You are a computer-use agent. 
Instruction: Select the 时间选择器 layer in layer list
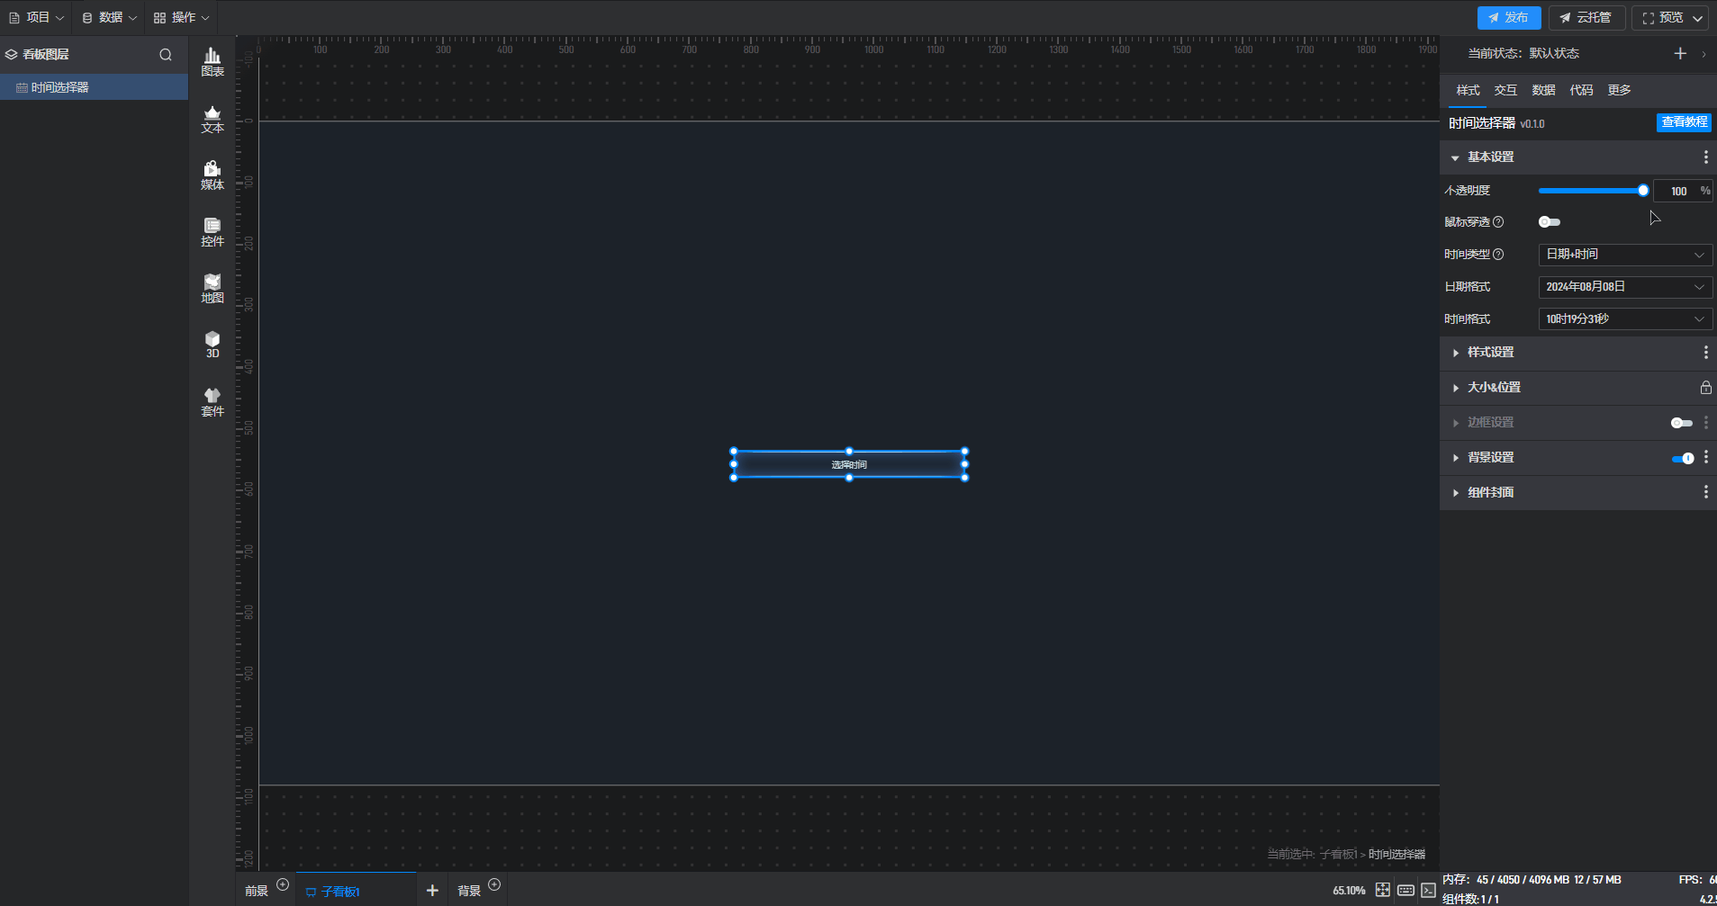click(x=94, y=87)
